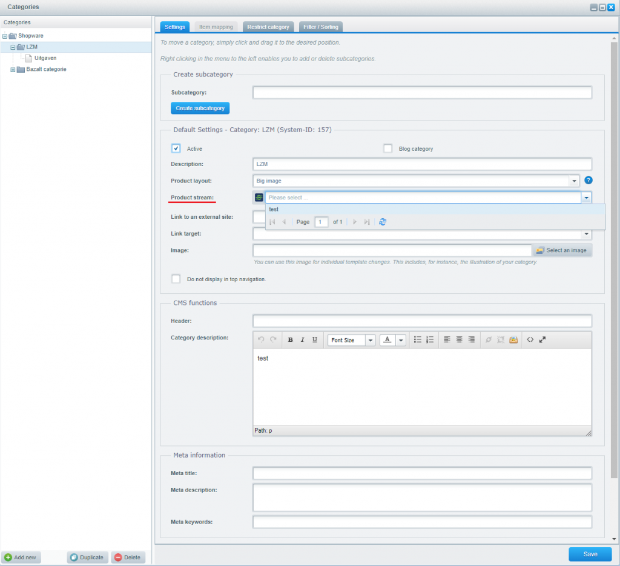620x566 pixels.
Task: Select the center align icon in the toolbar
Action: (x=460, y=339)
